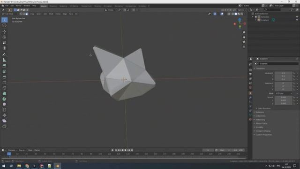Select the Annotate tool
This screenshot has height=169, width=300.
[4, 54]
